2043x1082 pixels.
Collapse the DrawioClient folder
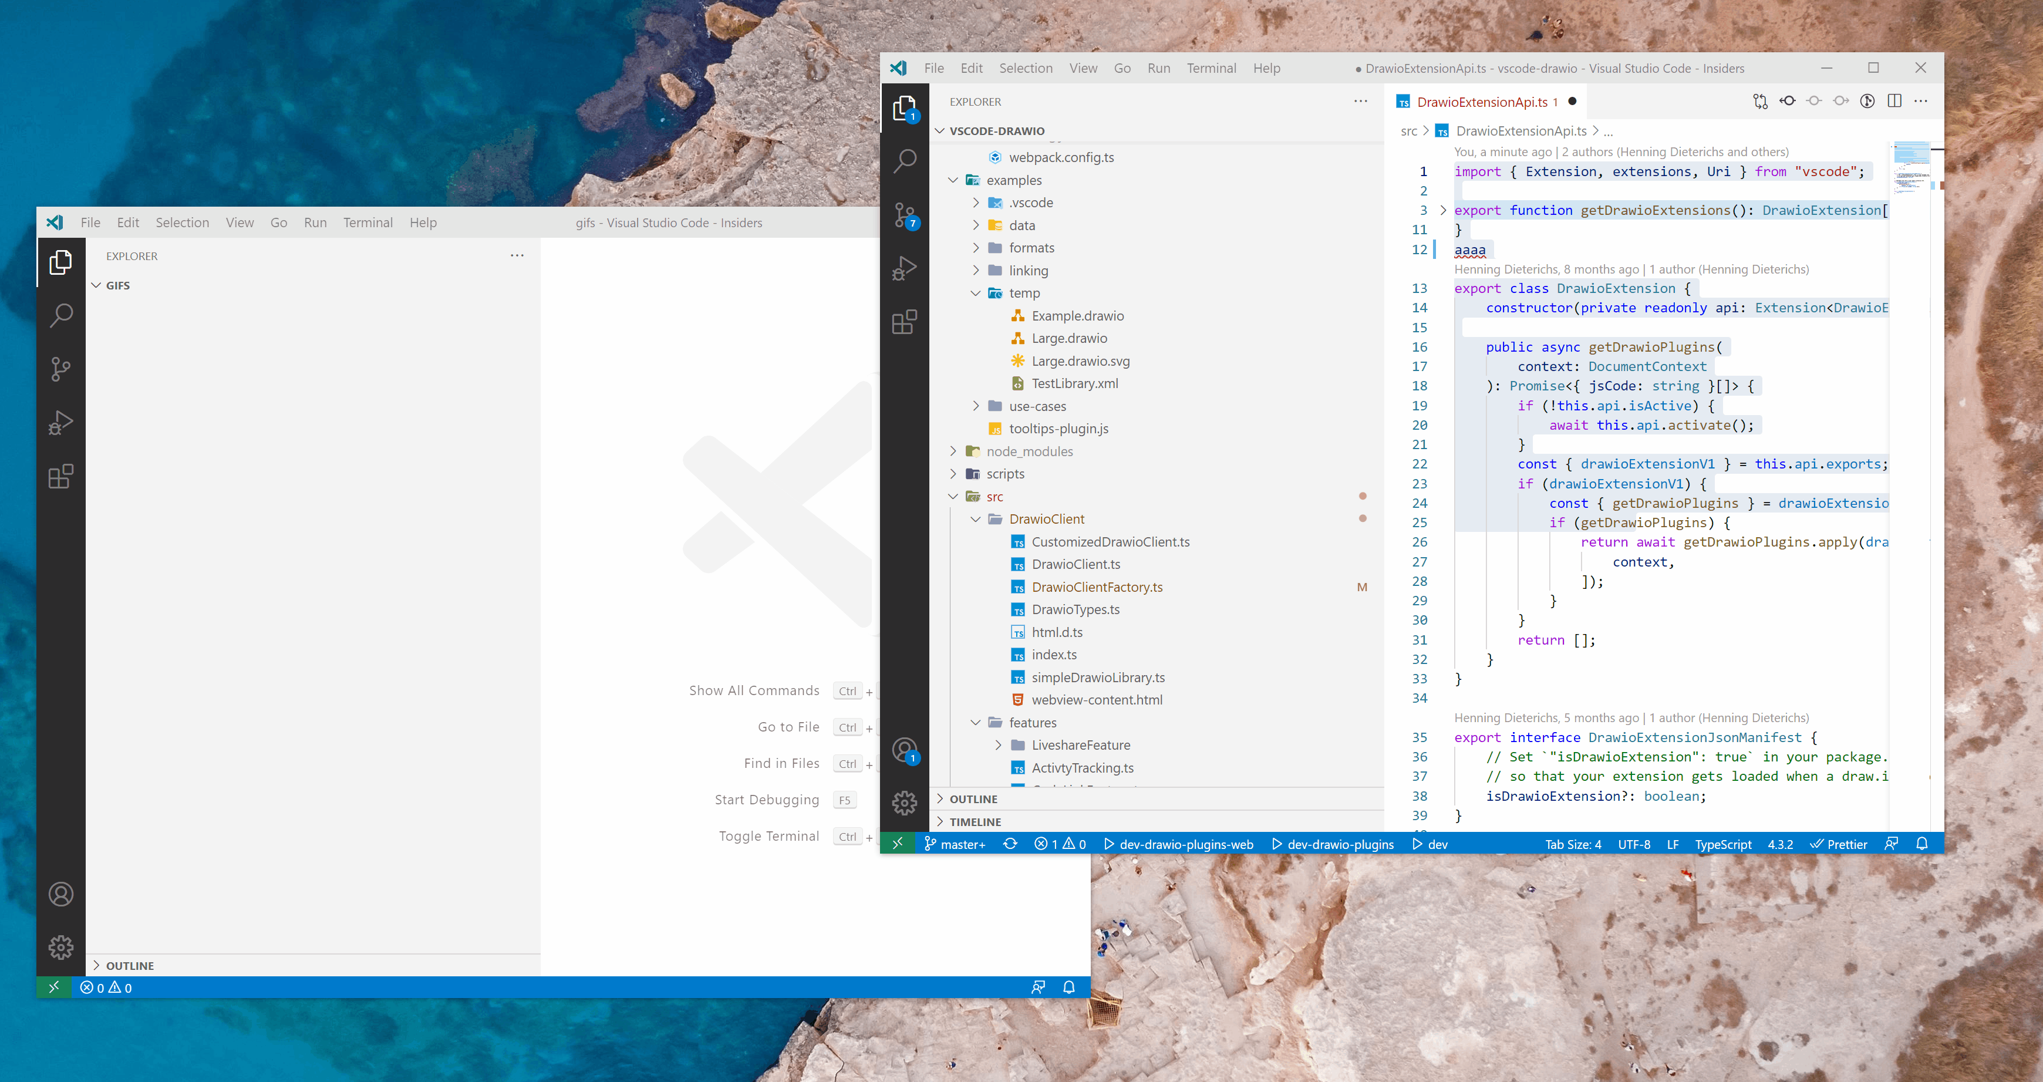coord(976,519)
